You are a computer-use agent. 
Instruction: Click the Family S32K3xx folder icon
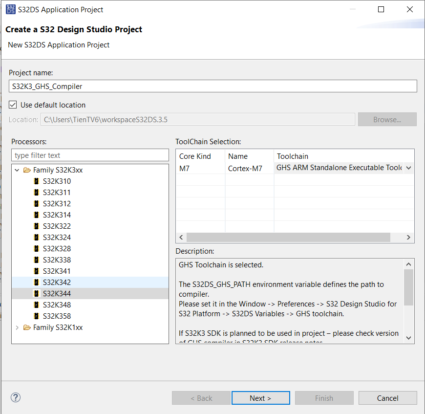click(x=27, y=170)
